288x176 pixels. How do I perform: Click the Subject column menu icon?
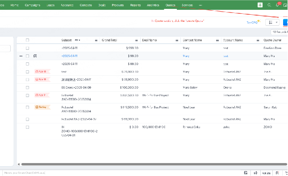96,40
